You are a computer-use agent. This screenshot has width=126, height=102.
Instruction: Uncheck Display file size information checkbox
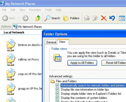(57, 90)
